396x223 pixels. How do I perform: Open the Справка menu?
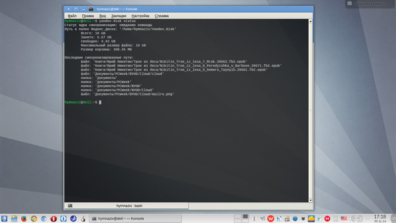[x=162, y=16]
